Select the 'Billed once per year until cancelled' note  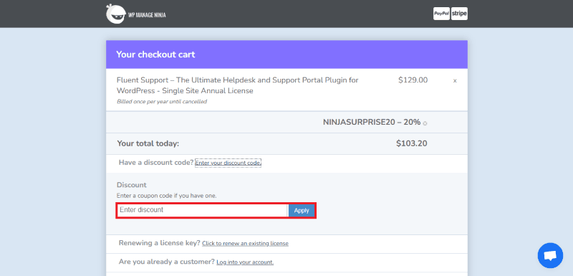[x=162, y=102]
